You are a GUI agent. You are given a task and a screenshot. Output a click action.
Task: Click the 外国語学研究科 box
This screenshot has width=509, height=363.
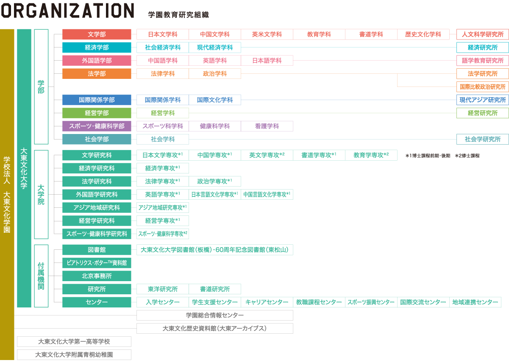tap(97, 195)
